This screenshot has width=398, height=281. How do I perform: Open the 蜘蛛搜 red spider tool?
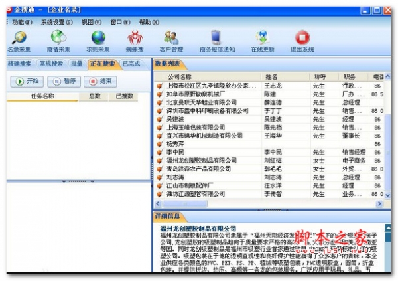135,41
